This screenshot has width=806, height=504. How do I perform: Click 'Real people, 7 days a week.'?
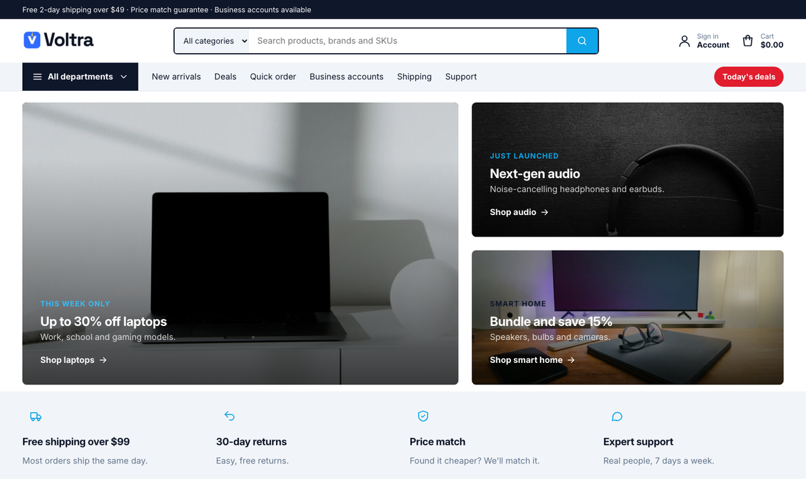pos(659,461)
